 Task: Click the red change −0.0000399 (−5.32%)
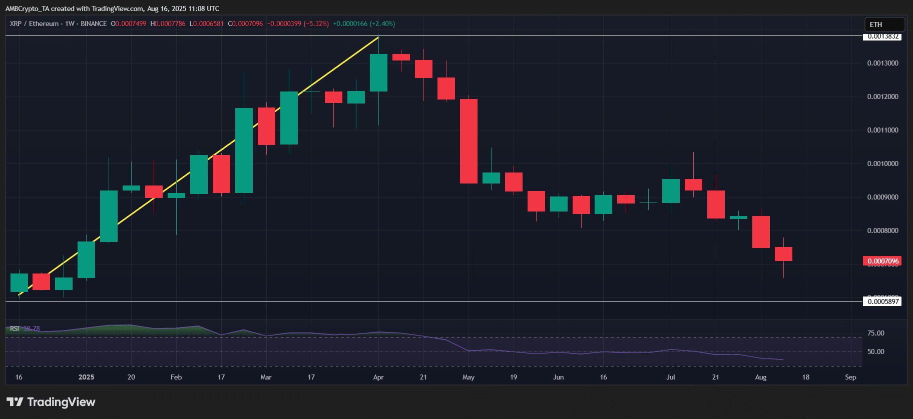pos(298,23)
